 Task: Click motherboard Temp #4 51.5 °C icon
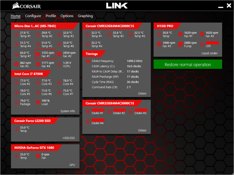(16, 44)
